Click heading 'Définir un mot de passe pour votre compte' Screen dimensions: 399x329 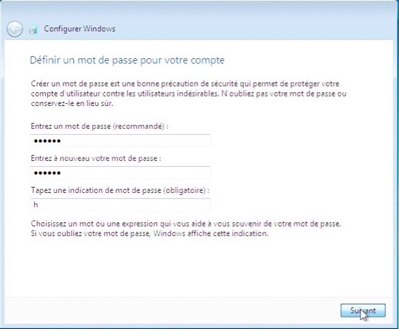point(127,60)
